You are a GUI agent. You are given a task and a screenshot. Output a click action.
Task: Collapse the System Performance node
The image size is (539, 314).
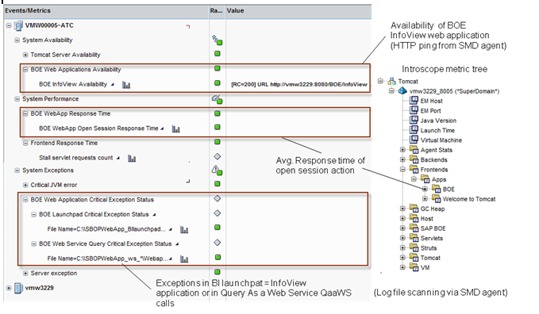click(x=17, y=99)
